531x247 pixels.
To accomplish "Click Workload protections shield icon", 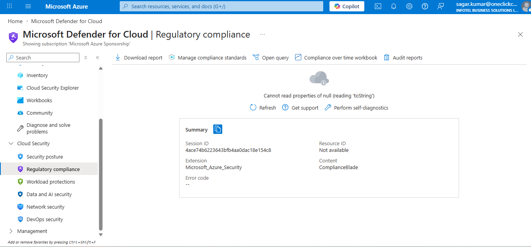I will coord(20,182).
